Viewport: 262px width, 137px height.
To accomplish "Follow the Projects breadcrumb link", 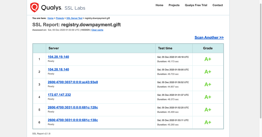I will 60,18.
